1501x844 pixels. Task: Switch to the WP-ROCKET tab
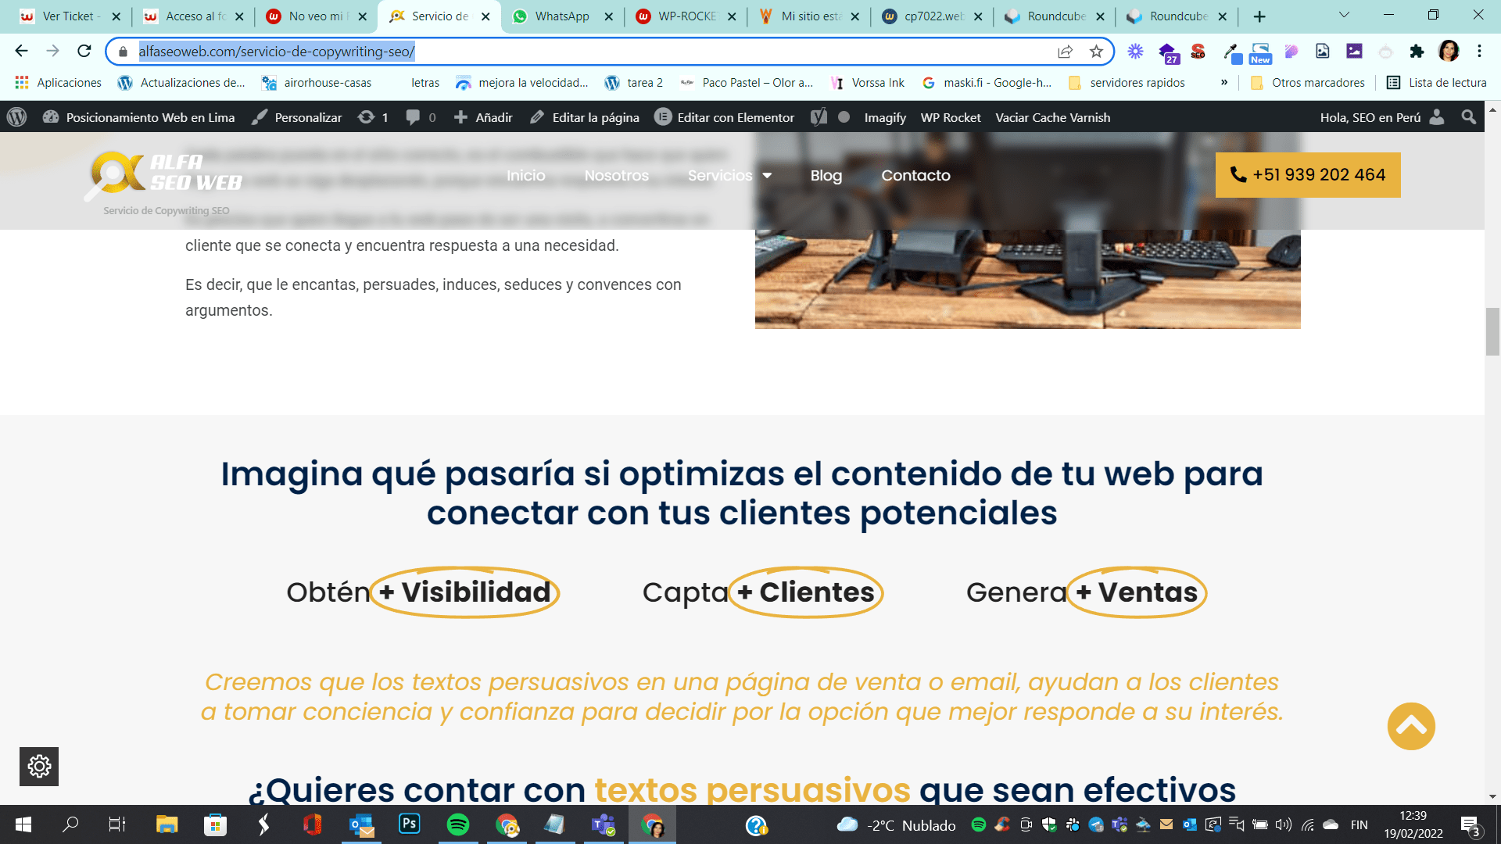click(x=686, y=16)
